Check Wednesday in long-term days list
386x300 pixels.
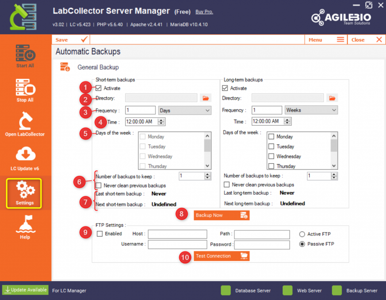tap(271, 156)
